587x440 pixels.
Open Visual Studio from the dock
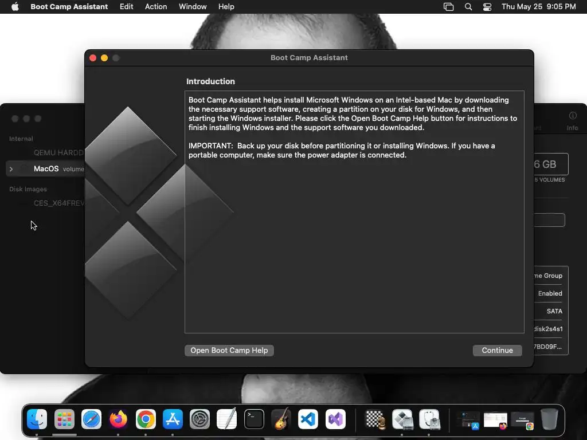pyautogui.click(x=335, y=419)
